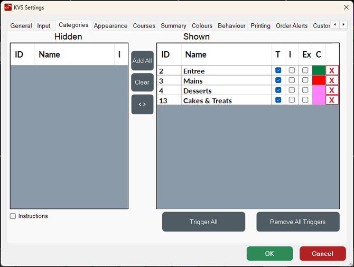Tick the I checkbox for Entree
Screen dimensions: 354x267
292,70
